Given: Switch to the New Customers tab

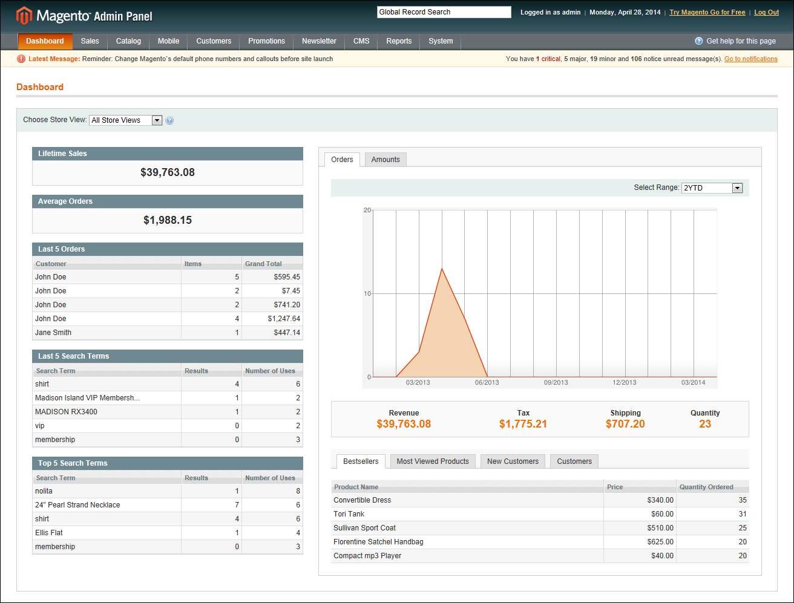Looking at the screenshot, I should [x=513, y=461].
